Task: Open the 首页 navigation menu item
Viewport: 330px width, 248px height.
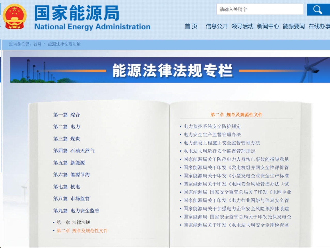Action: coord(191,26)
